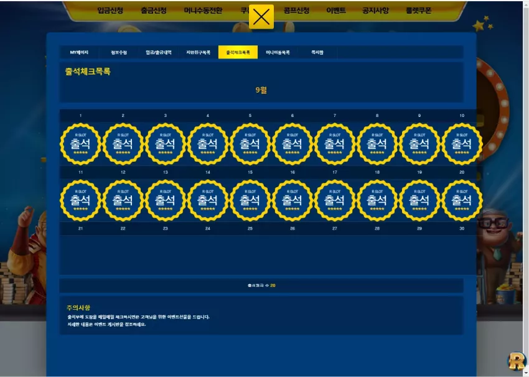The height and width of the screenshot is (377, 529).
Task: Click the 룰렛쿠폰 menu item
Action: click(x=419, y=11)
